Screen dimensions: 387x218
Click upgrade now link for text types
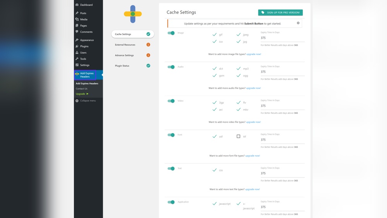(x=252, y=189)
